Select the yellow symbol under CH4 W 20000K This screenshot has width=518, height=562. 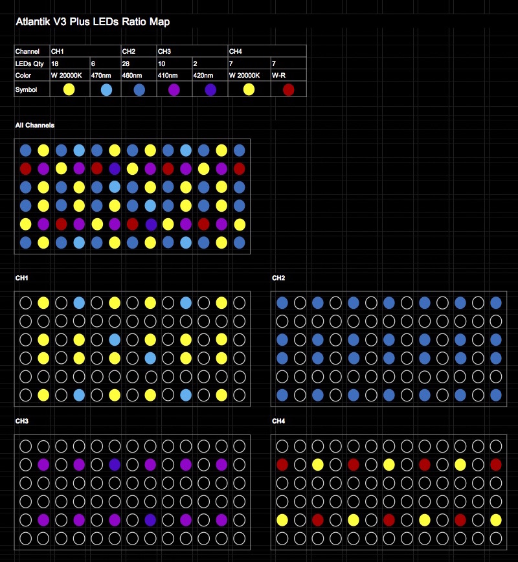tap(249, 89)
